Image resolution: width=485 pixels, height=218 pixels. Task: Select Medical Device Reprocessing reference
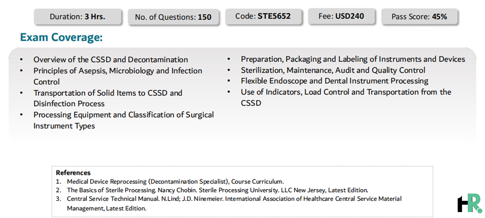175,181
